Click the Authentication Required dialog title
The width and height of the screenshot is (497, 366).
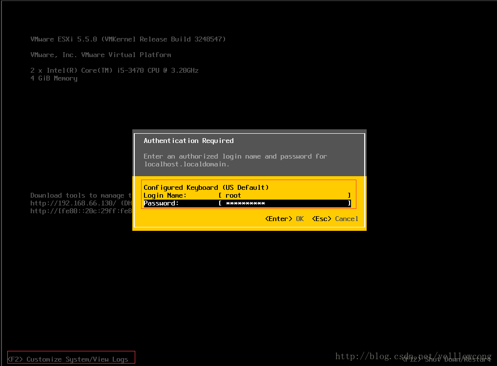click(188, 141)
